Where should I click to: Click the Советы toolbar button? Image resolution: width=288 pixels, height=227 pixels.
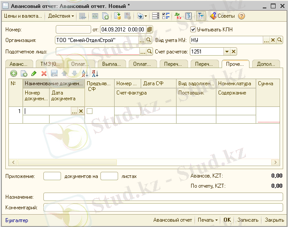(223, 16)
